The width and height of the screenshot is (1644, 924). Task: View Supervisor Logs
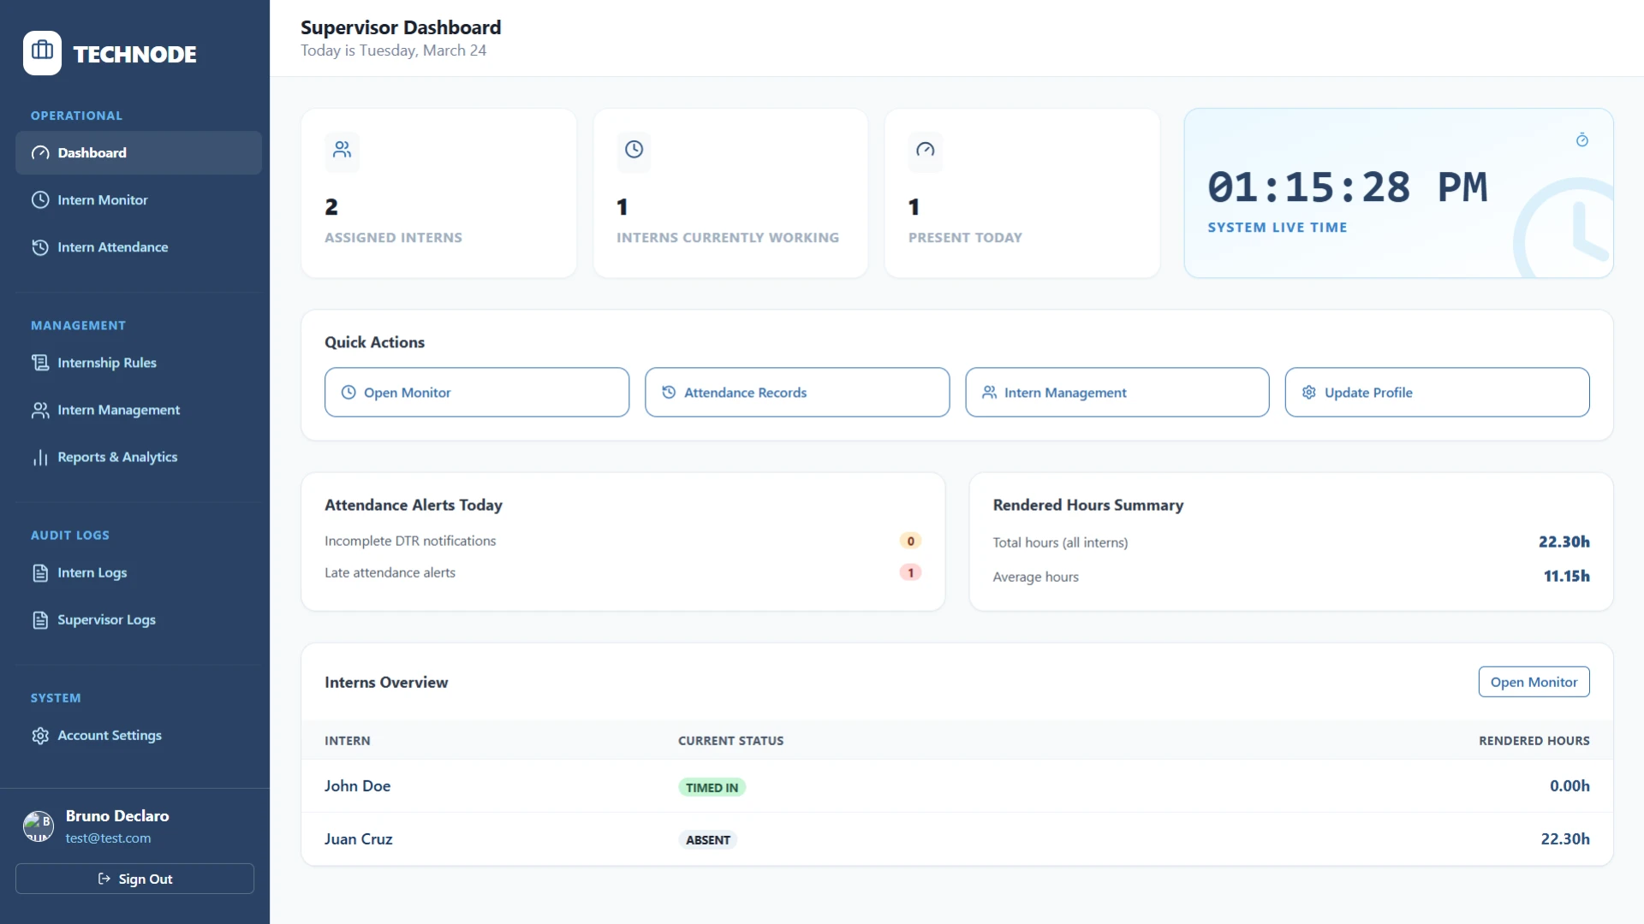click(139, 620)
